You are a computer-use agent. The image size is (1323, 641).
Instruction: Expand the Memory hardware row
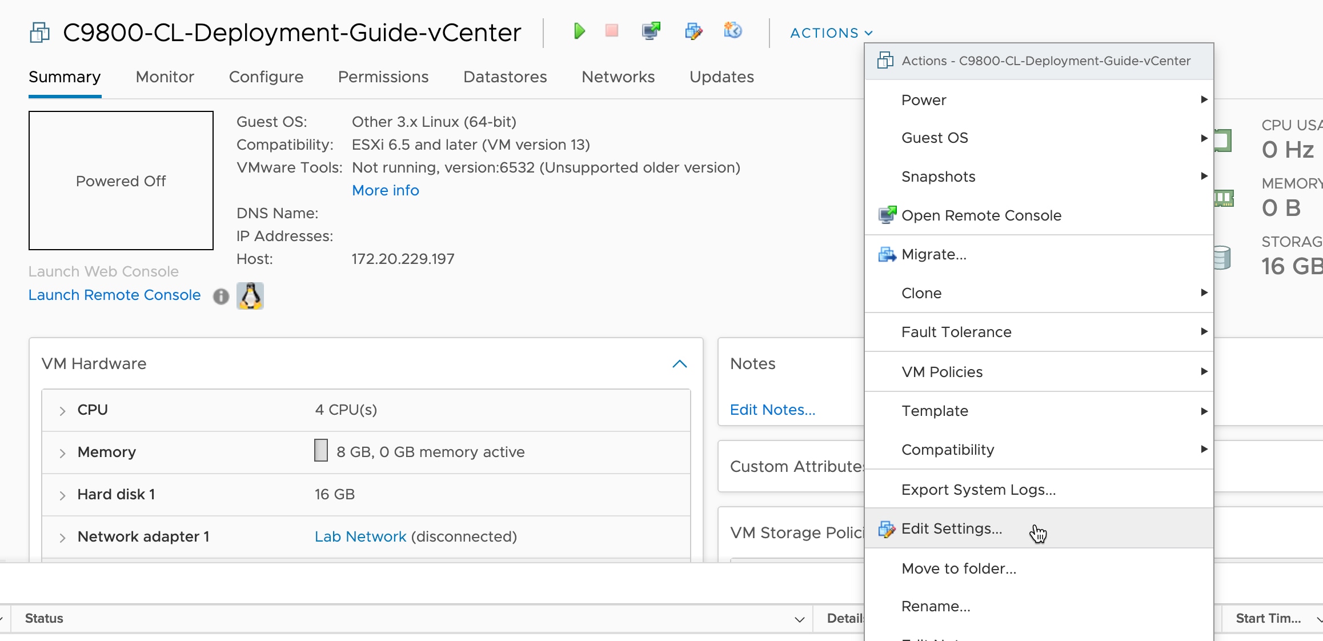tap(62, 453)
